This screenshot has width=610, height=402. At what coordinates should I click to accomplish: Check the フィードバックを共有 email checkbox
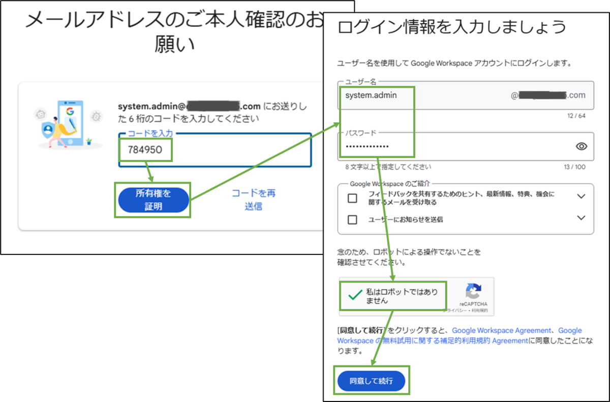(352, 198)
